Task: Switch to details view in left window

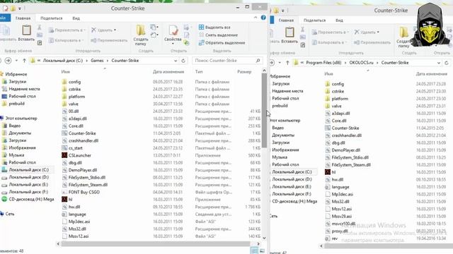Action: (254, 251)
